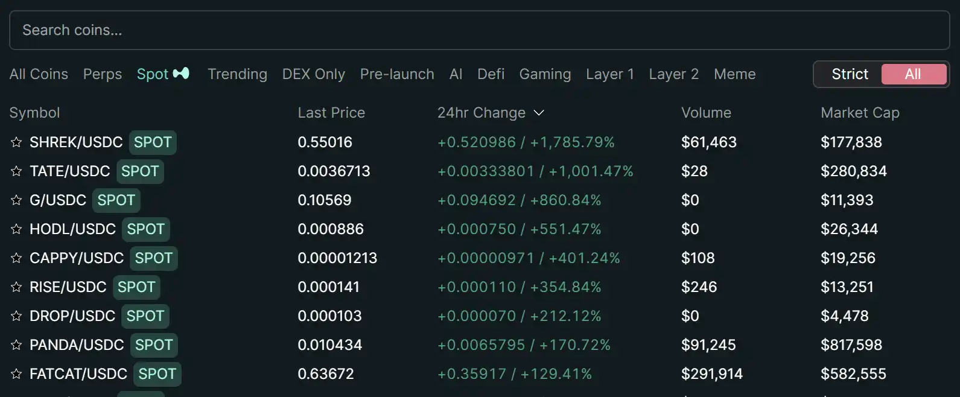
Task: Favorite TATE/USDC with its star icon
Action: [x=16, y=171]
